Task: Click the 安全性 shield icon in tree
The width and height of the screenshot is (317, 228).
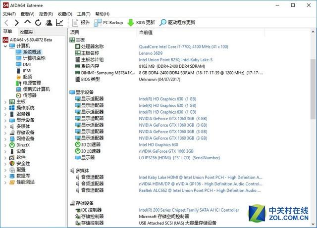Action: coord(12,164)
